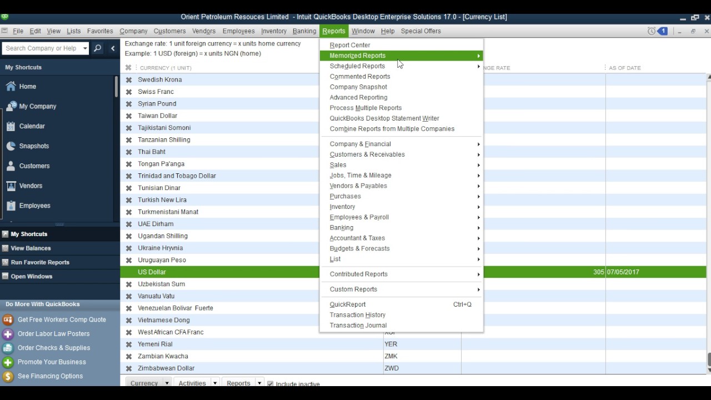Image resolution: width=711 pixels, height=400 pixels.
Task: Expand the Currency dropdown at bottom
Action: click(166, 383)
